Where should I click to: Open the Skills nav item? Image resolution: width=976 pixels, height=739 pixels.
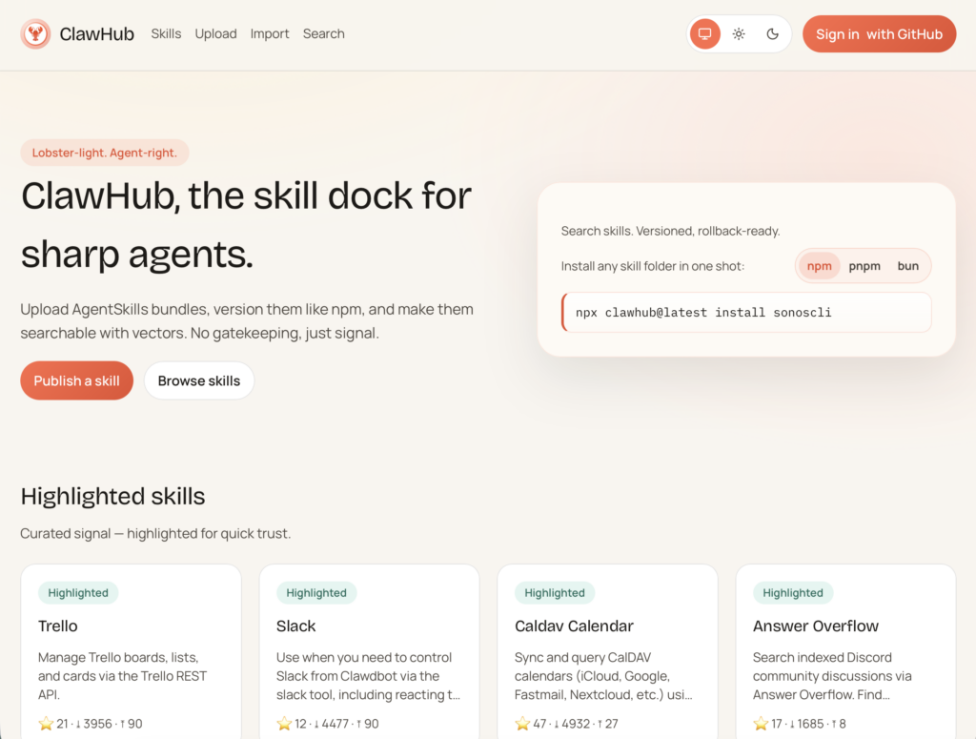click(x=166, y=33)
